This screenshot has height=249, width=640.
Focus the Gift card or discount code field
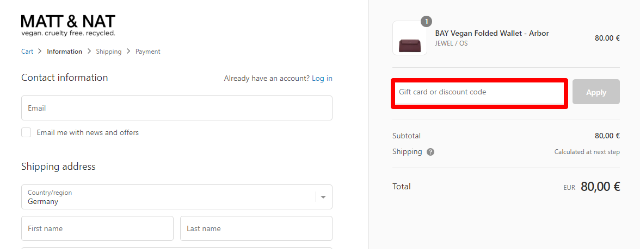coord(479,92)
